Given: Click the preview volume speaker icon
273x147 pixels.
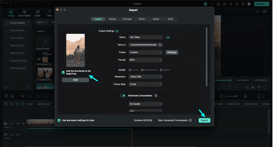Looking at the screenshot, I should coord(259,87).
